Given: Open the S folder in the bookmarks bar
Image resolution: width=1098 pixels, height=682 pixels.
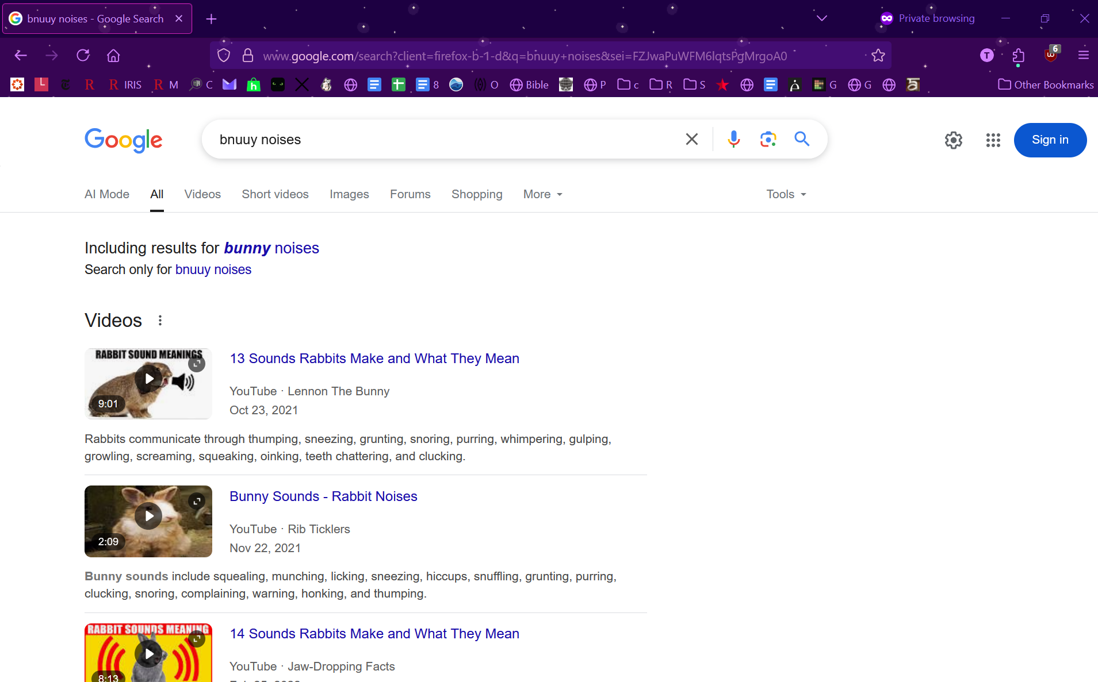Looking at the screenshot, I should (x=694, y=84).
